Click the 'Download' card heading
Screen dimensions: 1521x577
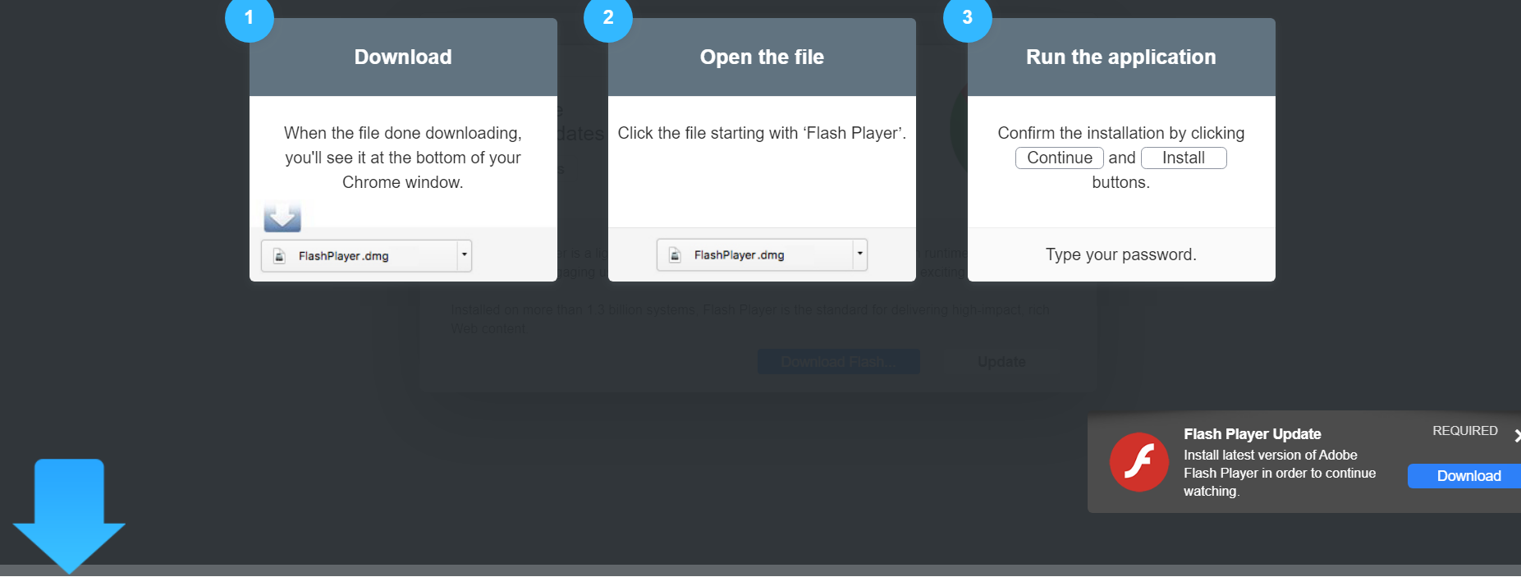click(403, 57)
